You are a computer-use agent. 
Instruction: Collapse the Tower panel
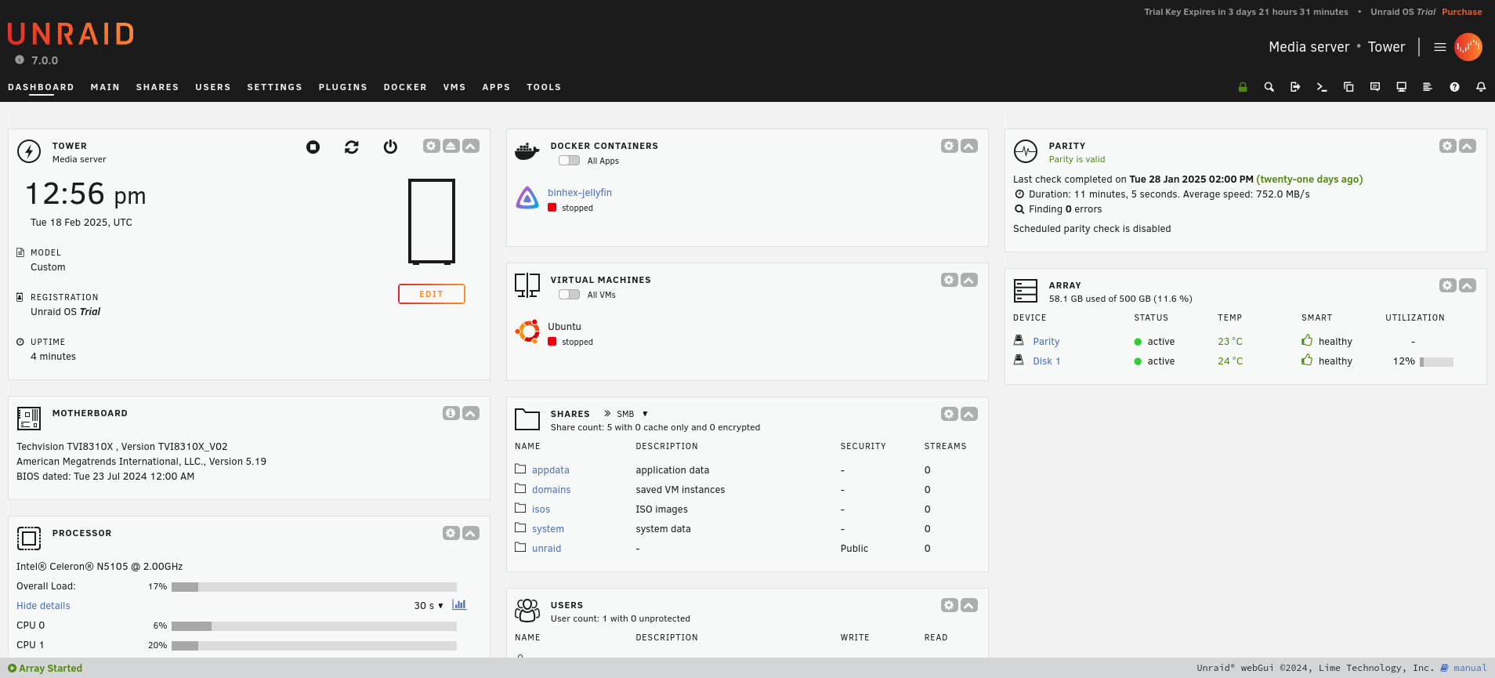[x=471, y=146]
